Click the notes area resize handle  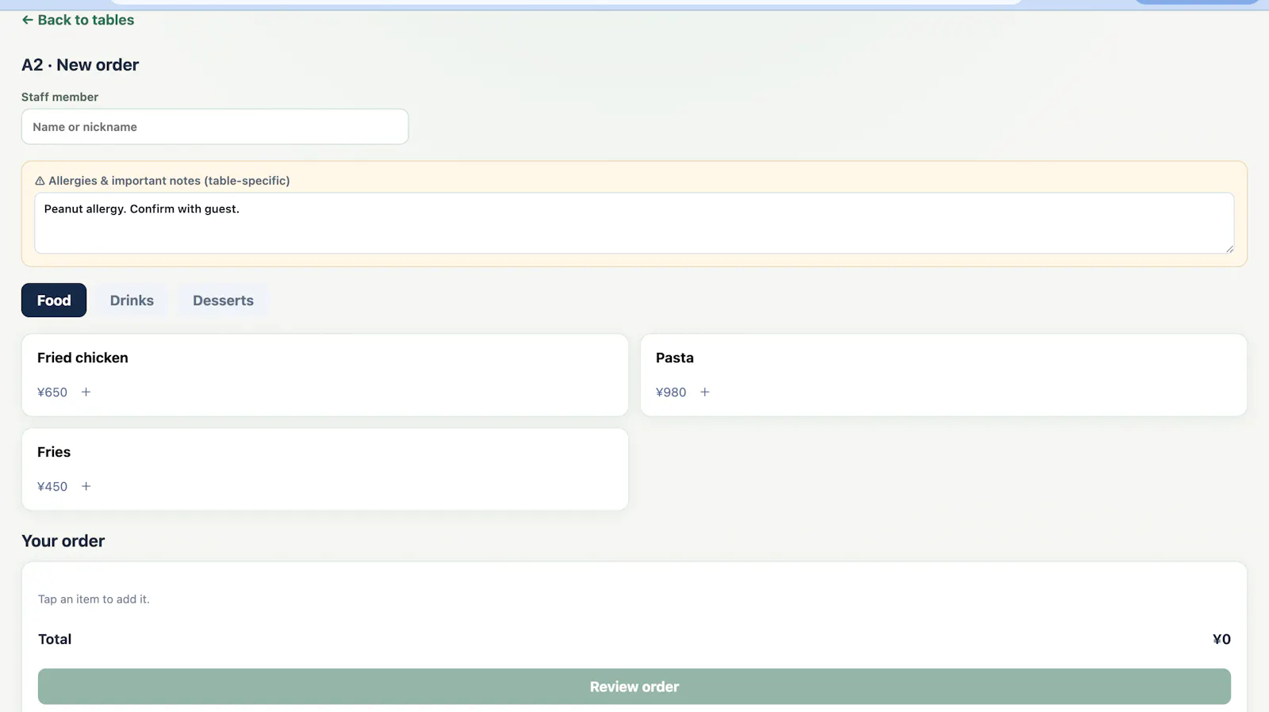1229,249
